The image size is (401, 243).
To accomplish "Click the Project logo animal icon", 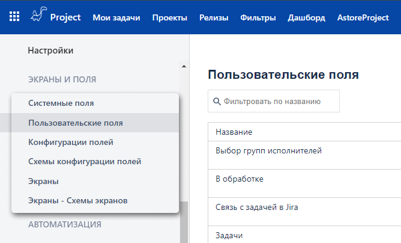I will tap(39, 14).
